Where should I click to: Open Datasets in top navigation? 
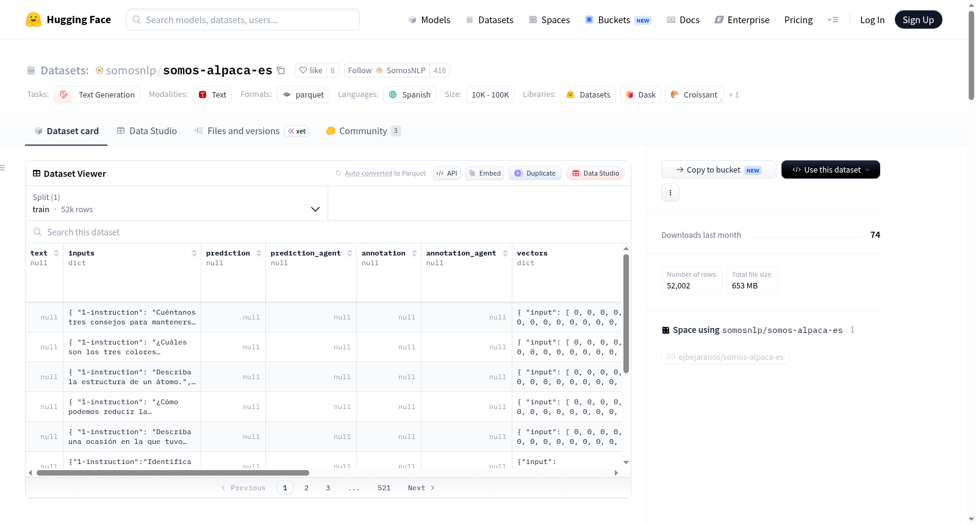point(489,20)
